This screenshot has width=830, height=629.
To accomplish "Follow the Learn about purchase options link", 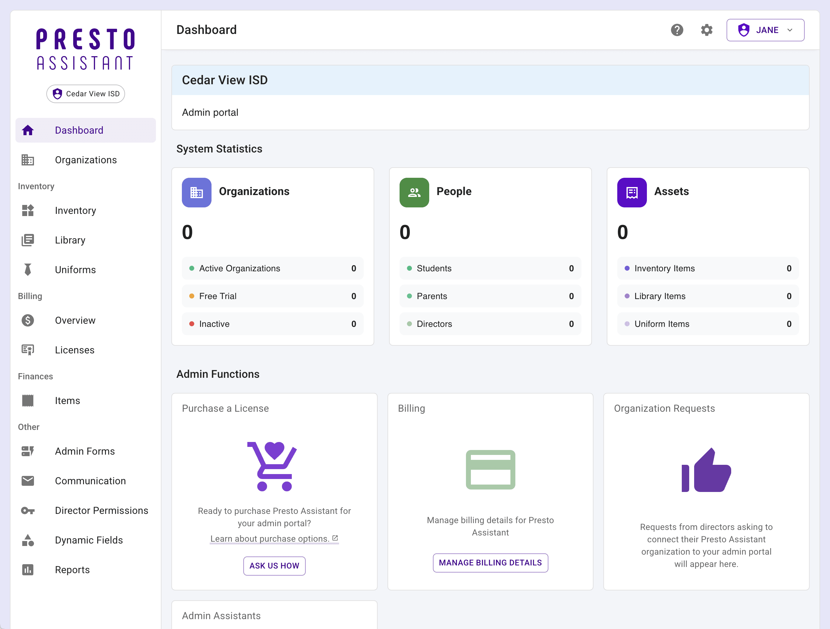I will 274,539.
